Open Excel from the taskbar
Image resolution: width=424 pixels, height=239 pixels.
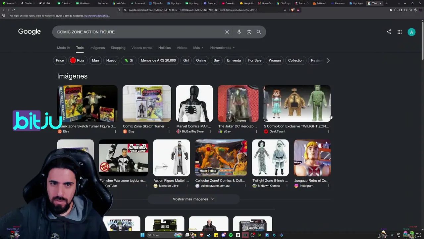pos(245,235)
